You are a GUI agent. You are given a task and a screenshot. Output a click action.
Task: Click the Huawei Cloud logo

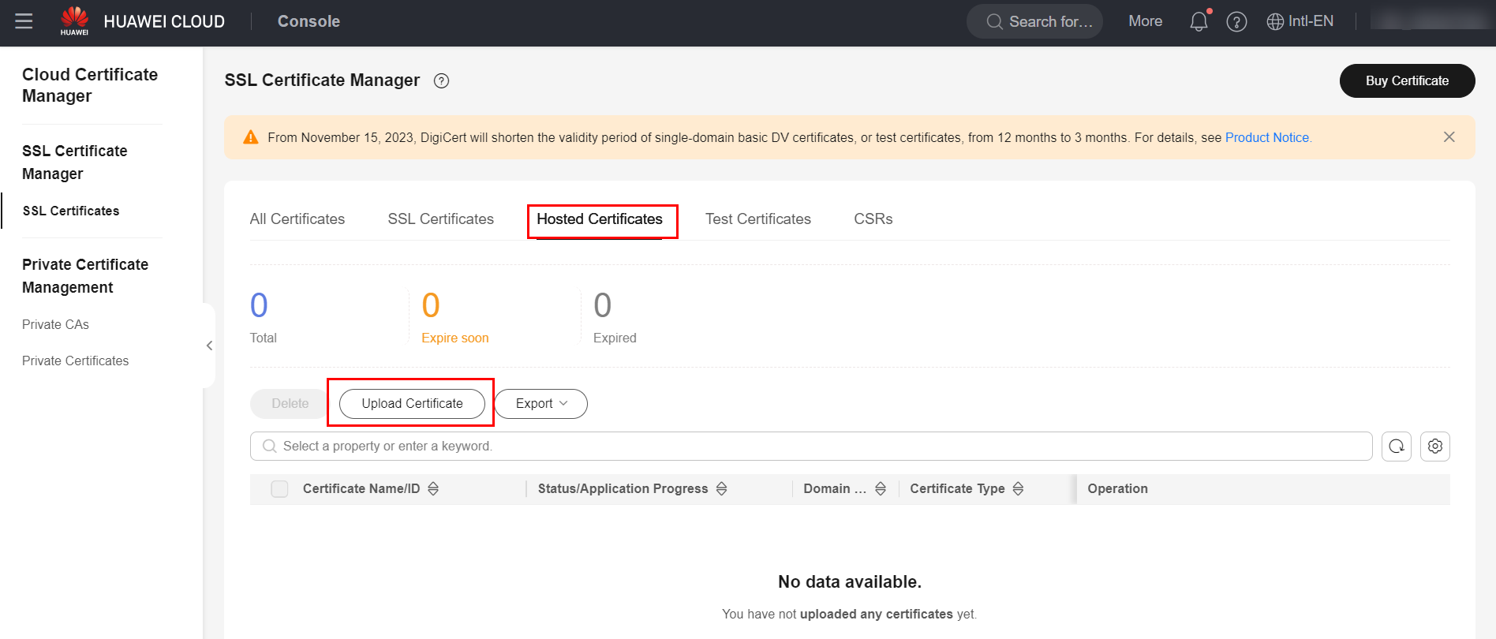(75, 21)
